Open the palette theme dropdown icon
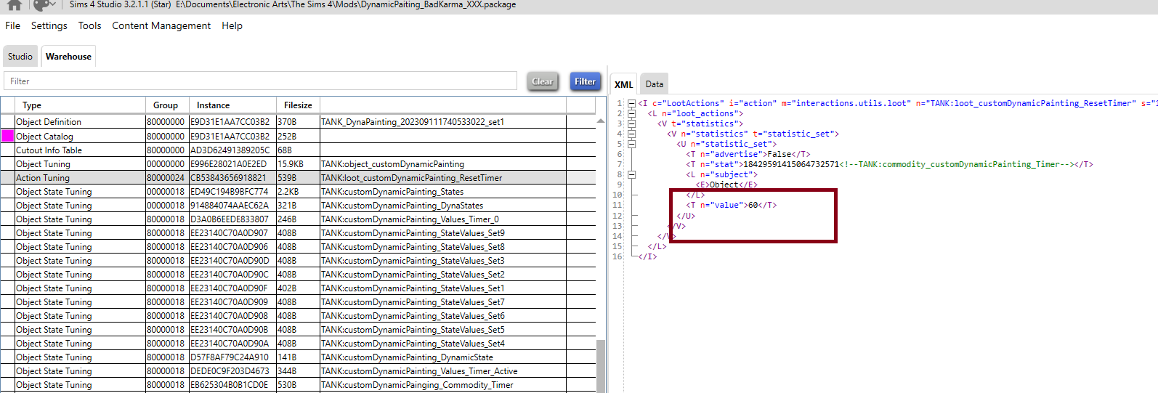 click(45, 5)
